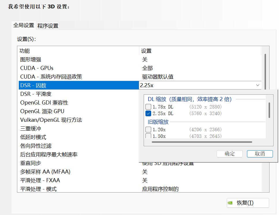Select the DSR - 平滑度 row
The image size is (279, 215).
coord(36,94)
